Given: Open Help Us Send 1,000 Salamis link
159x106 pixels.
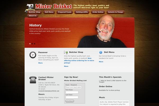Looking at the screenshot, I should pyautogui.click(x=113, y=81).
